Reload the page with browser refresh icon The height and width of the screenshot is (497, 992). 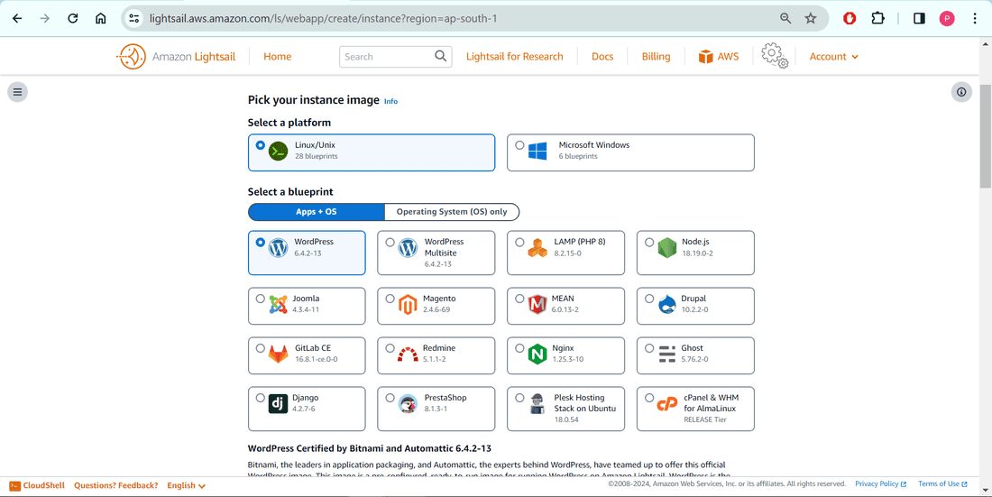click(x=73, y=18)
